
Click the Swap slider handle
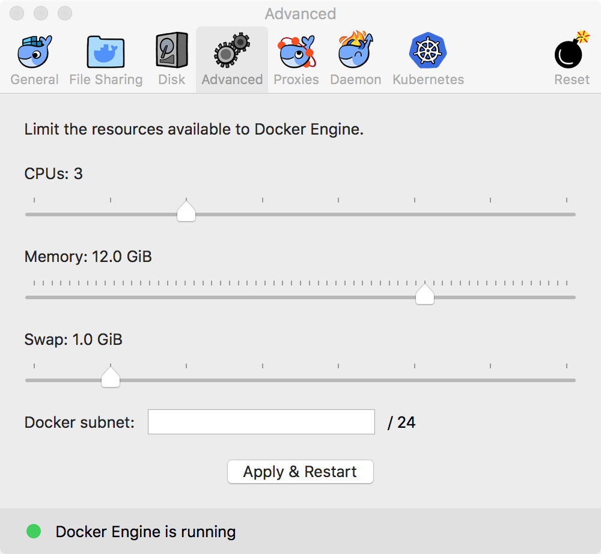[111, 377]
